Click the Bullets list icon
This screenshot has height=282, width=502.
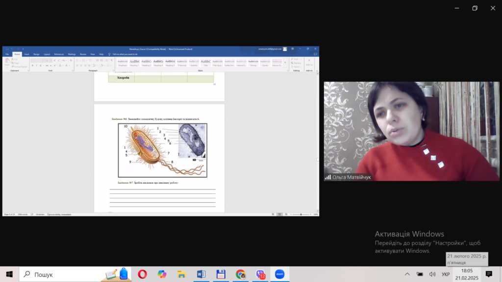click(x=78, y=60)
